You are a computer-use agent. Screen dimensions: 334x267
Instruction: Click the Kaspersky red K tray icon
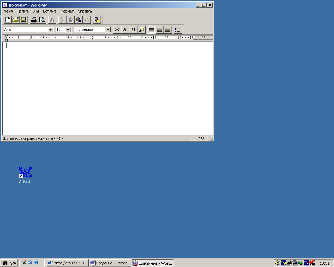tap(312, 263)
